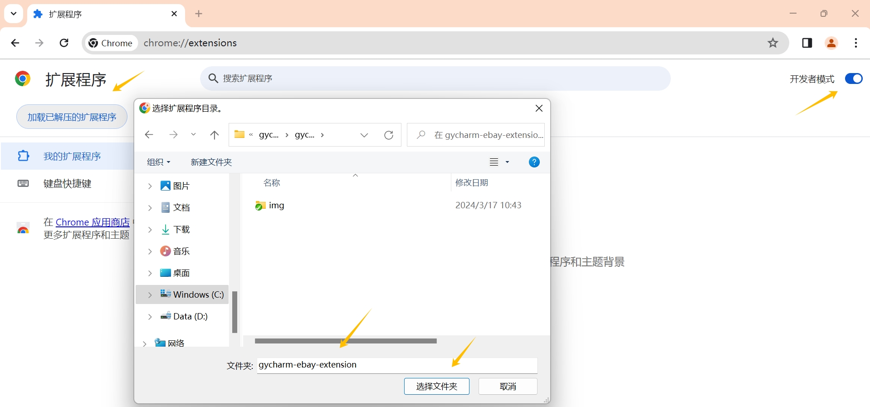
Task: Open the Chrome side panel icon
Action: tap(807, 43)
